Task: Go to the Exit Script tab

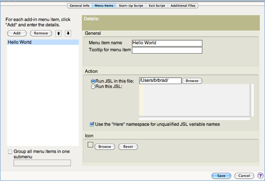Action: (157, 6)
